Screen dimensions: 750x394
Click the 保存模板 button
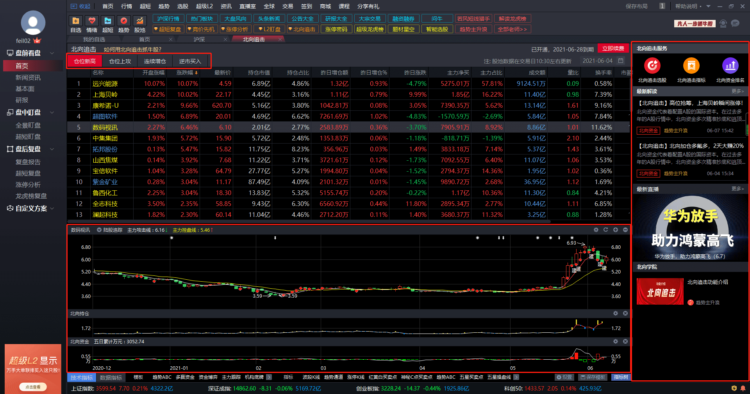(593, 377)
